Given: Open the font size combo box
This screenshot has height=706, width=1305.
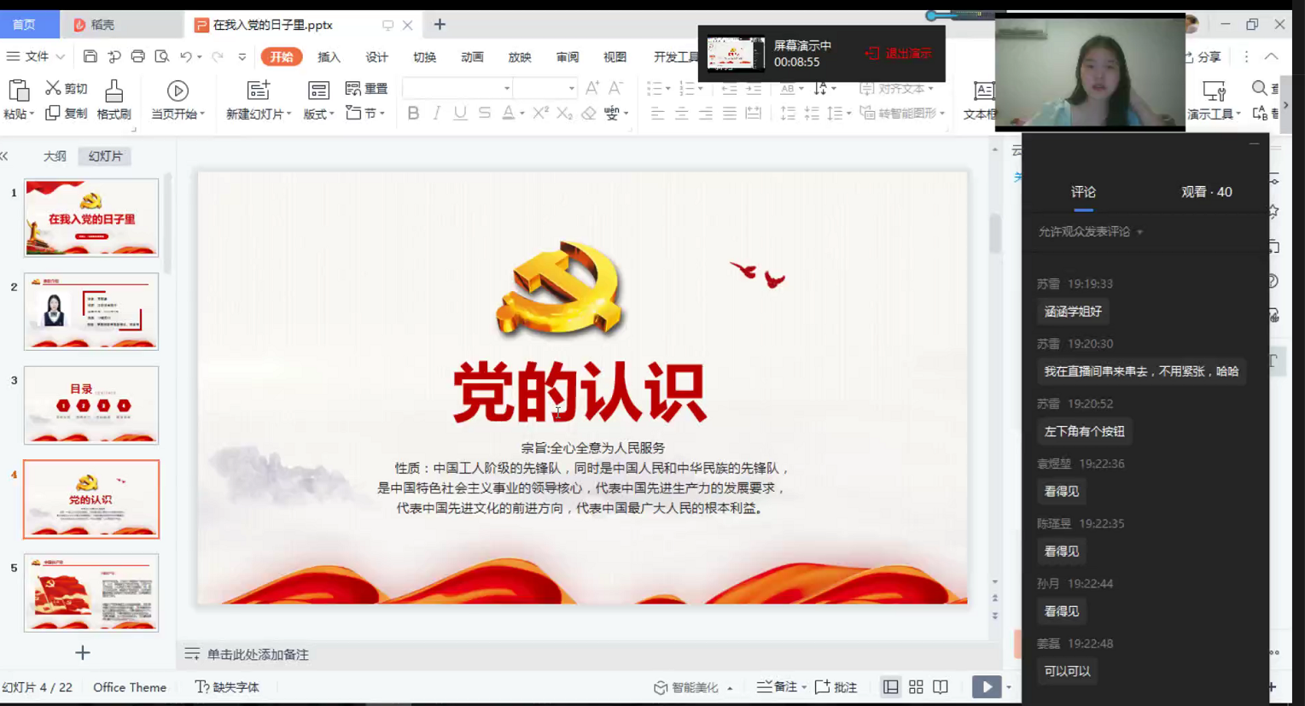Looking at the screenshot, I should (x=545, y=88).
